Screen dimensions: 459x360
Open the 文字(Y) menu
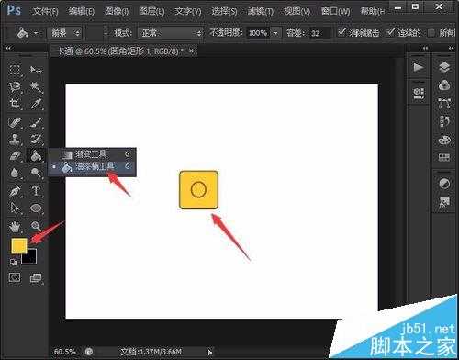tap(188, 12)
